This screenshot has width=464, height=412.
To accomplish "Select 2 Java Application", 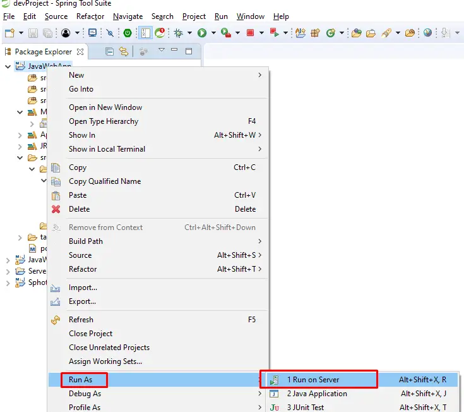I will click(x=362, y=394).
